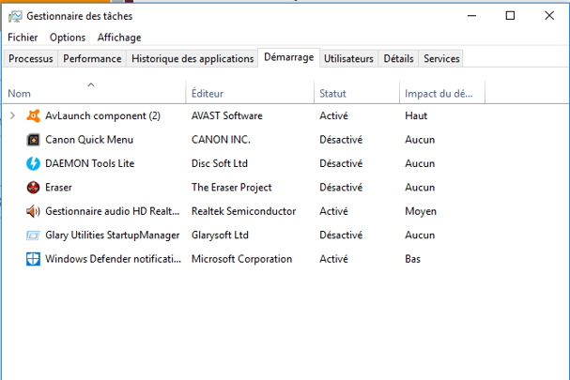Sort by Impact du démarrage column header

(x=442, y=92)
